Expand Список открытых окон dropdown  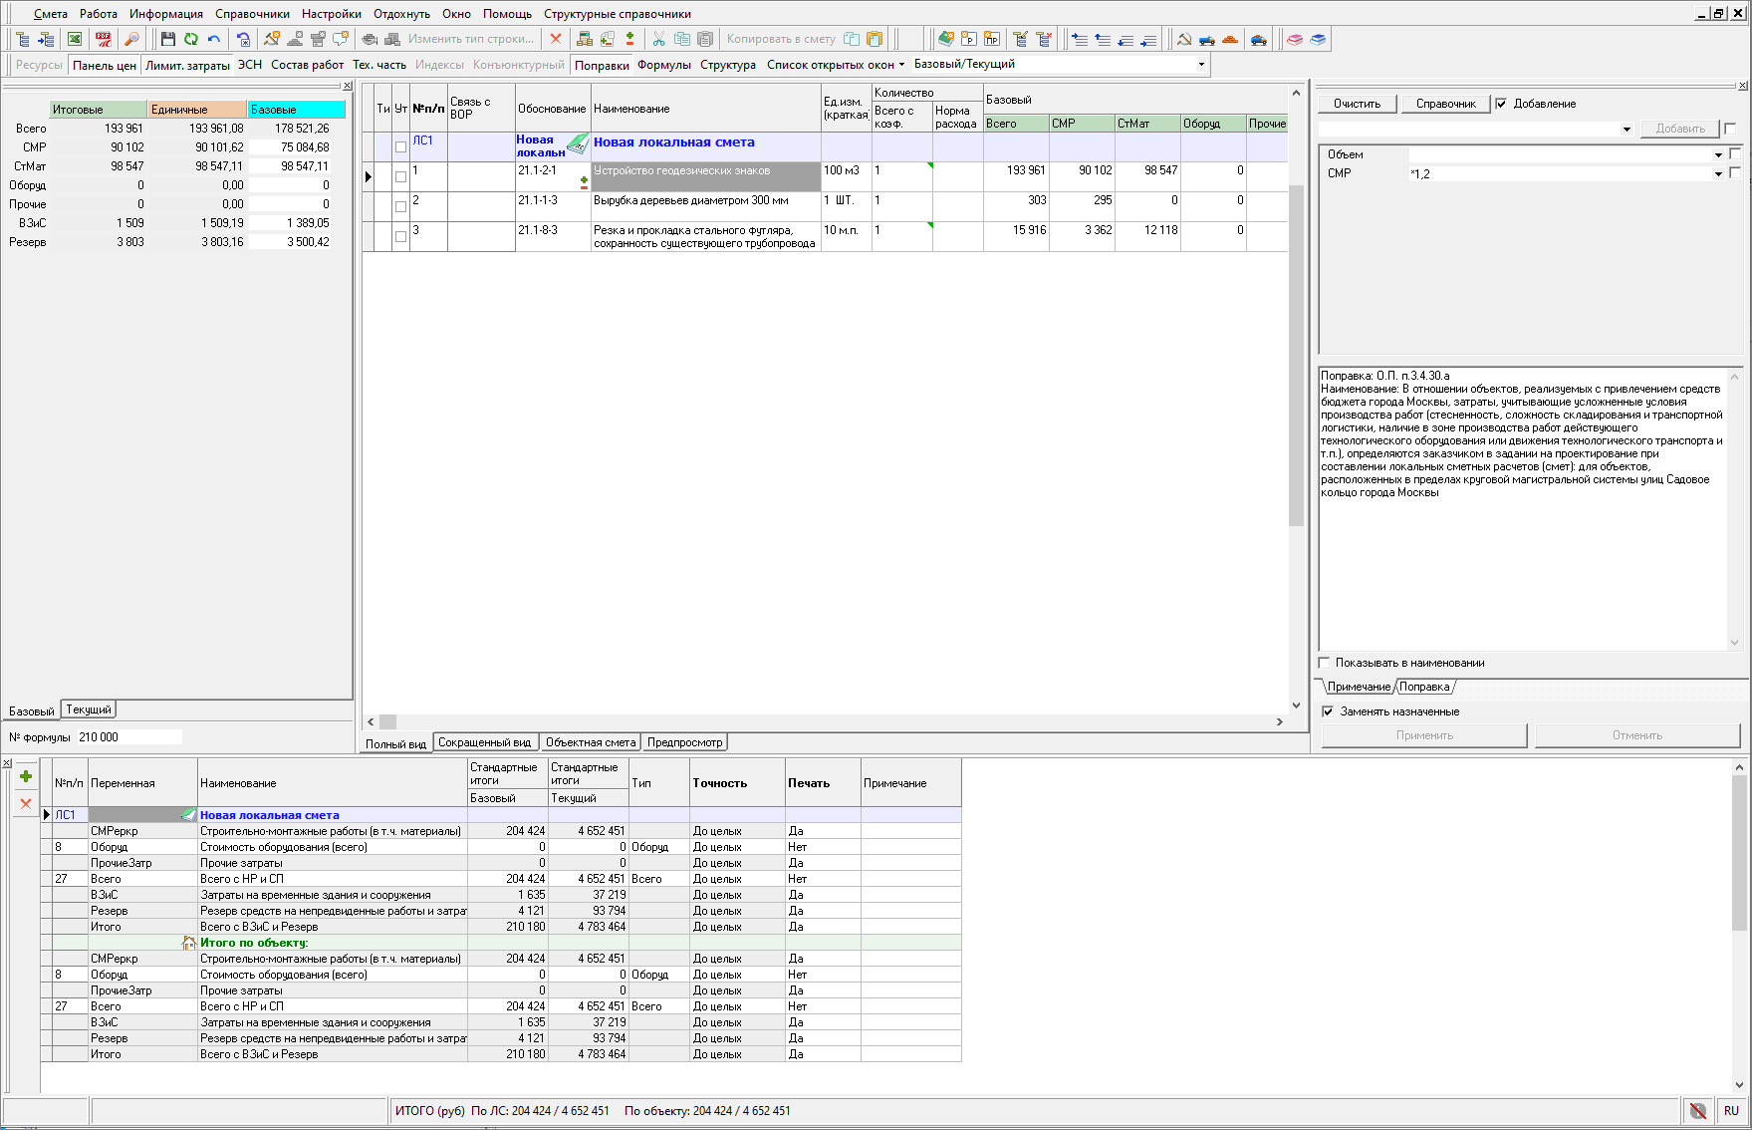tap(836, 65)
